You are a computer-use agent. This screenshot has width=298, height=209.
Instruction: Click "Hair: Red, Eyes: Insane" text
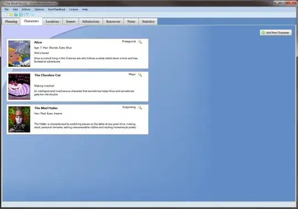pos(48,114)
